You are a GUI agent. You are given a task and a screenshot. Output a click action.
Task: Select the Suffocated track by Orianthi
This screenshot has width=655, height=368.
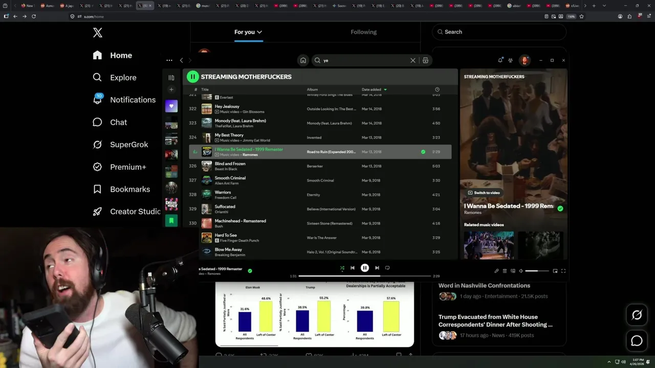click(320, 209)
